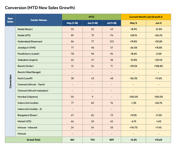Viewport: 176px width, 158px height.
Task: Click Grand Total Jun value 743
Action: click(x=93, y=140)
